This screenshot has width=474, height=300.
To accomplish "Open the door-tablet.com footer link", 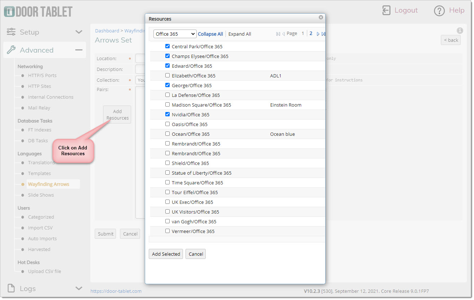I will 116,291.
